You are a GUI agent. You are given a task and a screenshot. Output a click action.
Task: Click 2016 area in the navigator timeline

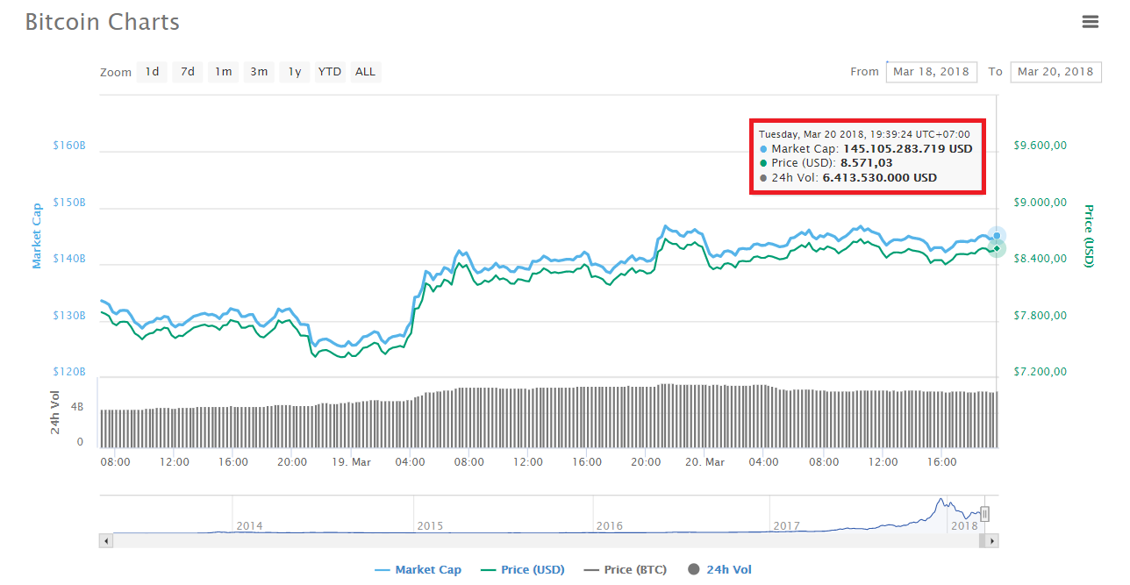[x=609, y=525]
